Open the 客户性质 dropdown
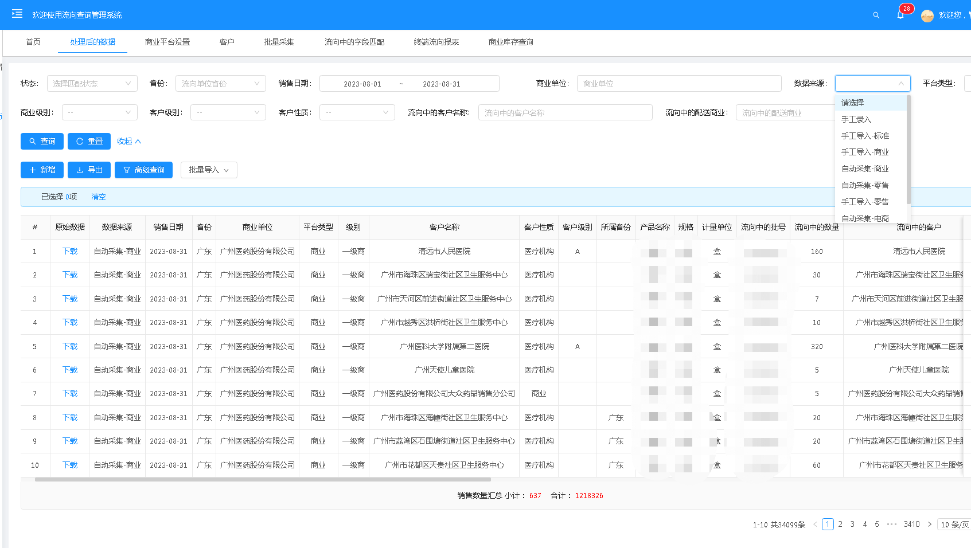 (x=357, y=112)
